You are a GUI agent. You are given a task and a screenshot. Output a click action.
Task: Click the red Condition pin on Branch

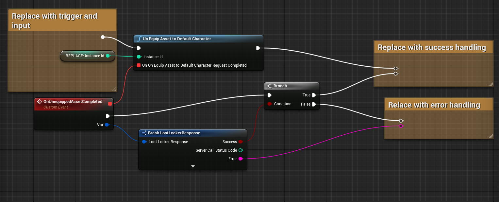tap(270, 104)
